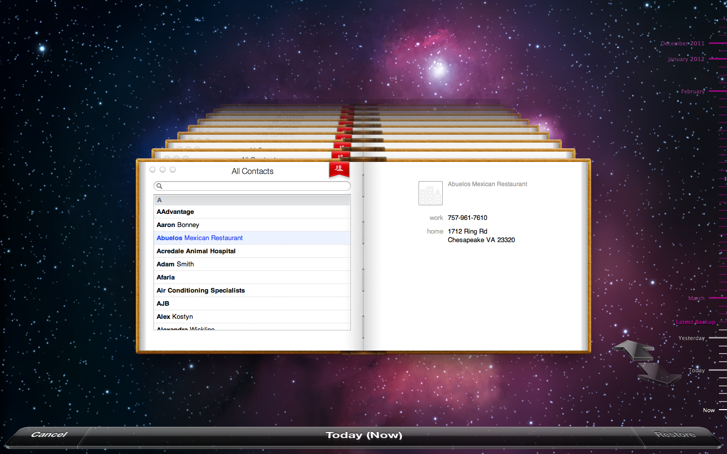
Task: Go back in time with the upper arrow
Action: (635, 350)
